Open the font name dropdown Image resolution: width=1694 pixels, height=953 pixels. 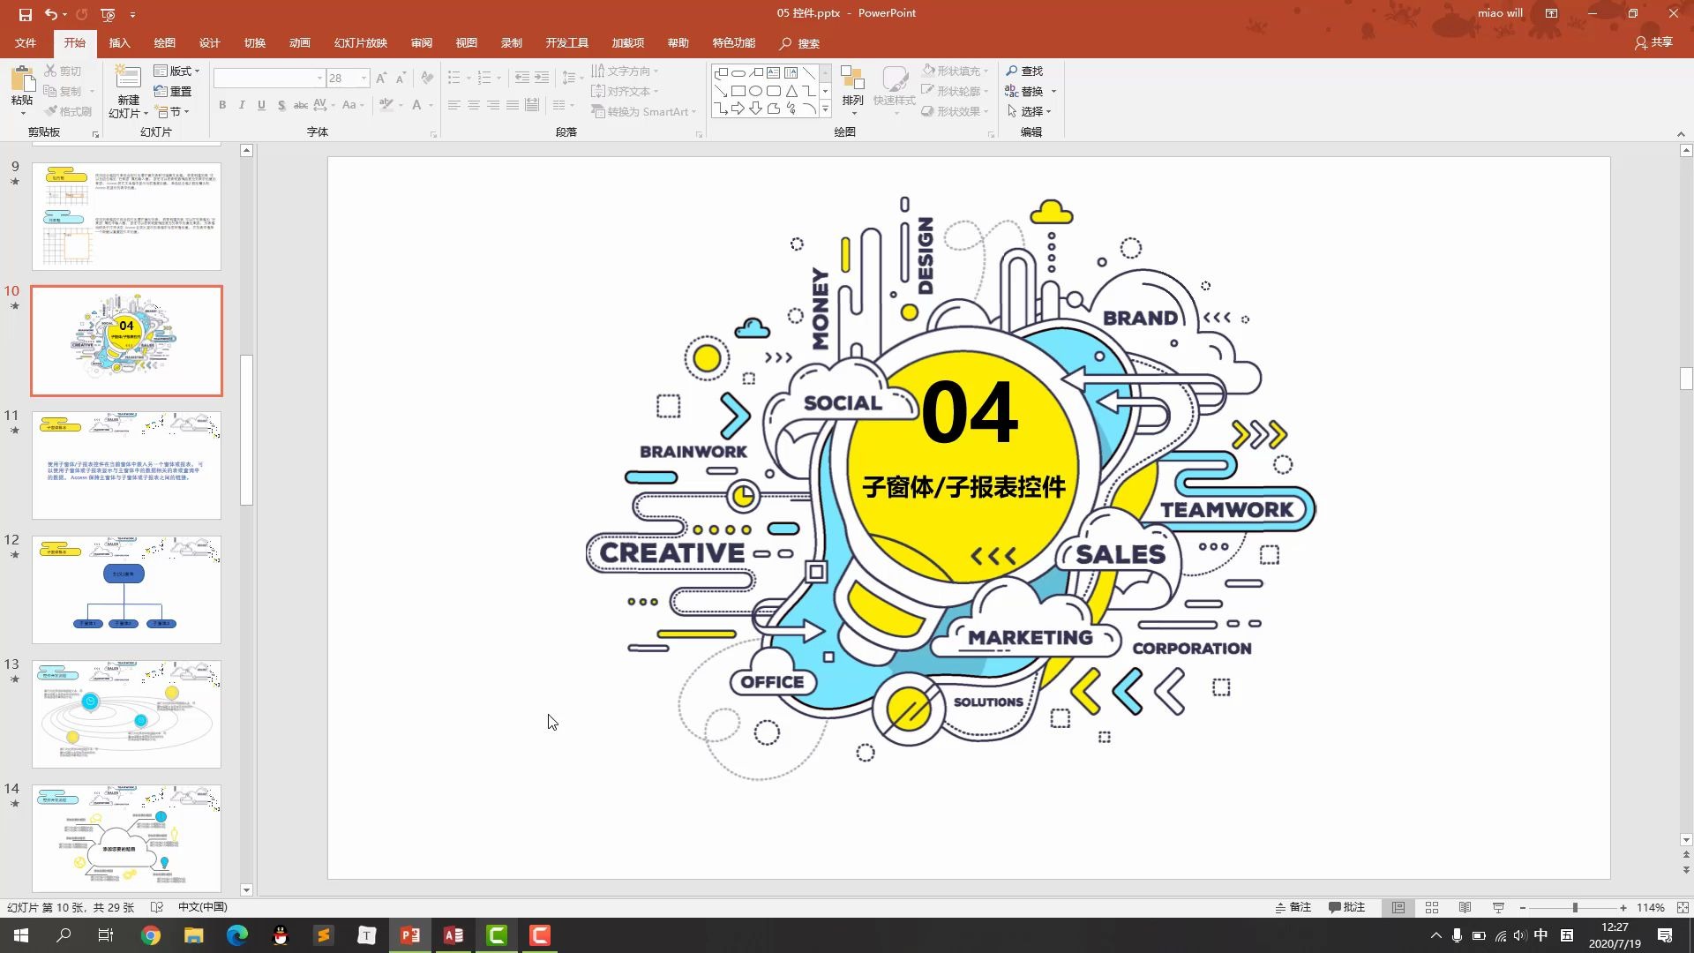pyautogui.click(x=319, y=79)
